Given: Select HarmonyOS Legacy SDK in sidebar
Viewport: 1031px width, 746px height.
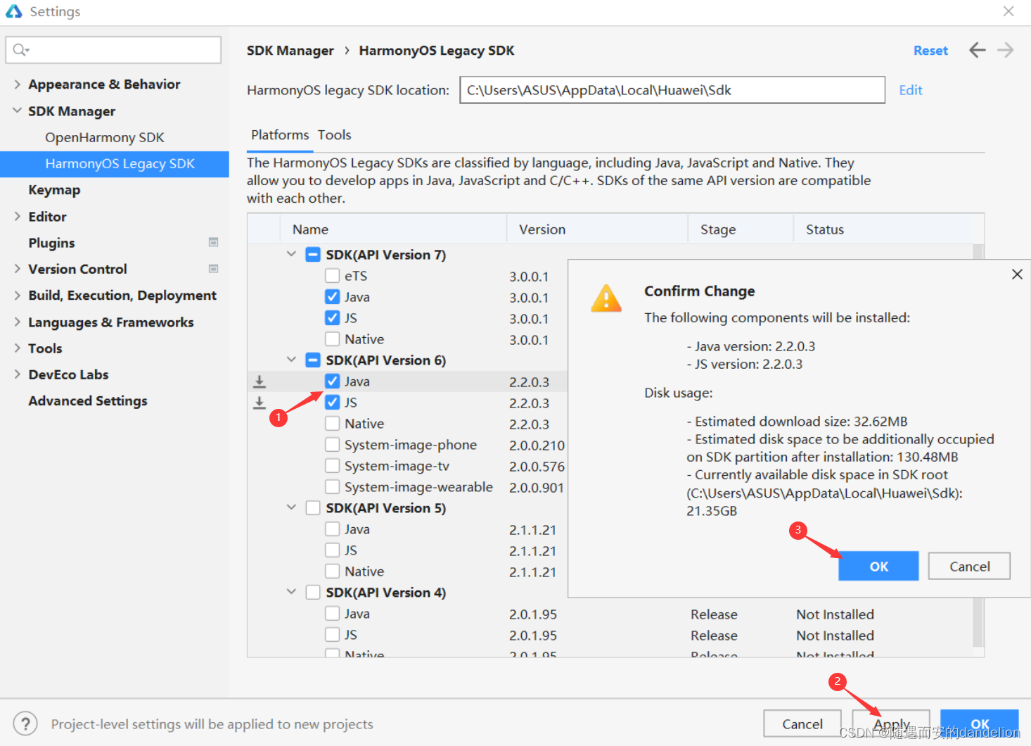Looking at the screenshot, I should (x=115, y=164).
